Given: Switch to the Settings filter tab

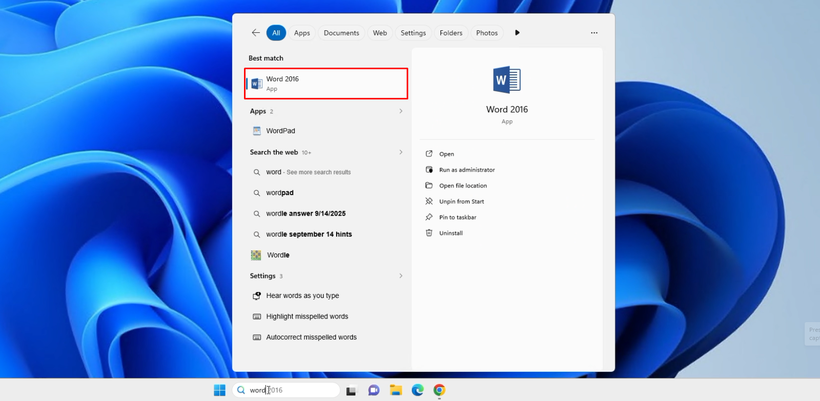Looking at the screenshot, I should 413,33.
